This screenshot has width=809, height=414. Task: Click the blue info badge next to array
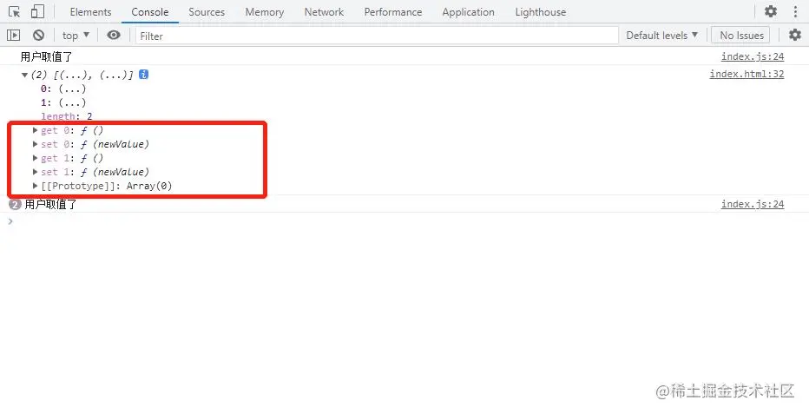click(x=143, y=75)
